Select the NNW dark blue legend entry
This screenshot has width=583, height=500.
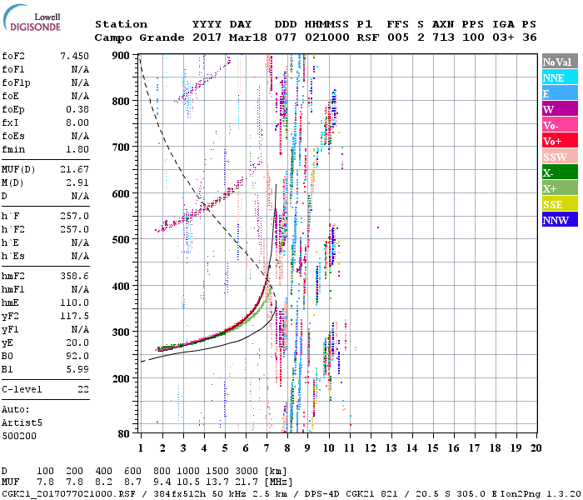point(558,220)
